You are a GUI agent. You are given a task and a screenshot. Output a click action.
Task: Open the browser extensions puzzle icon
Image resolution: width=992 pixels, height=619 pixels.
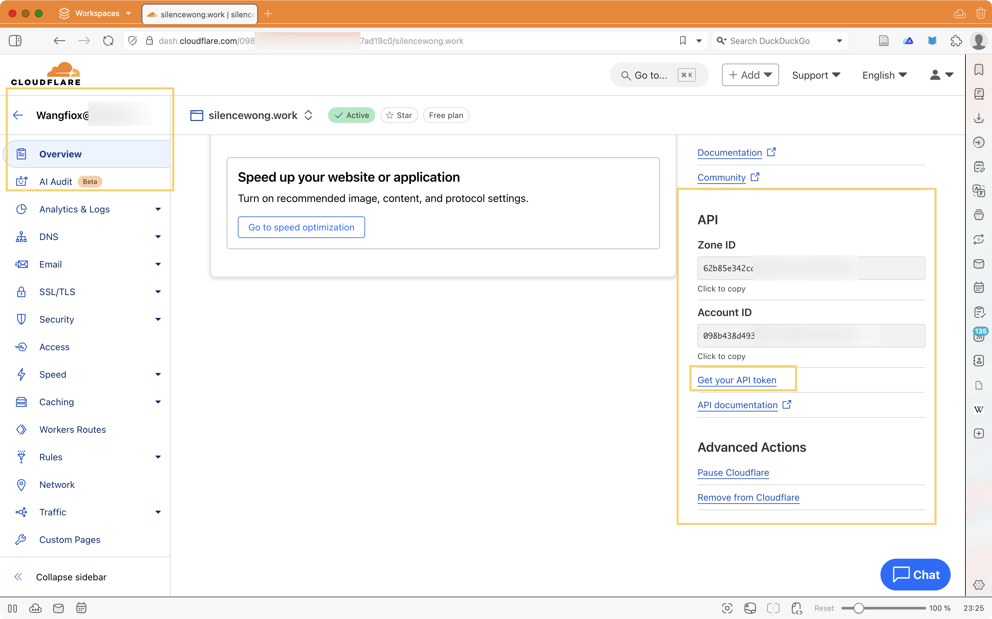[956, 41]
